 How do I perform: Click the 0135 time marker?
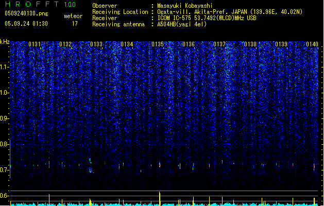pos(158,44)
